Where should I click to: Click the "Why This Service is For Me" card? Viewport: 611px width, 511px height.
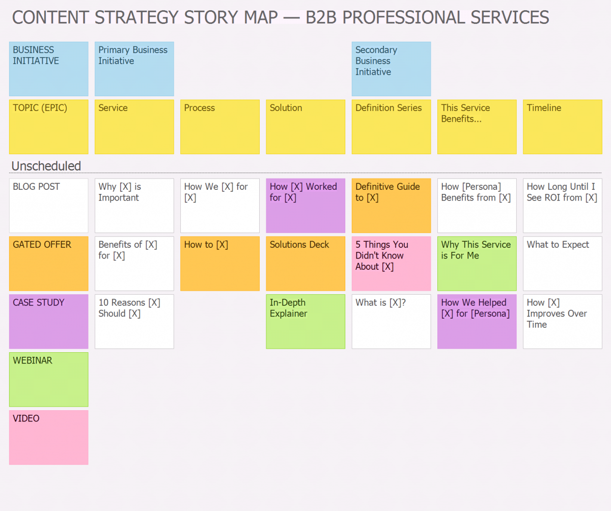point(477,264)
